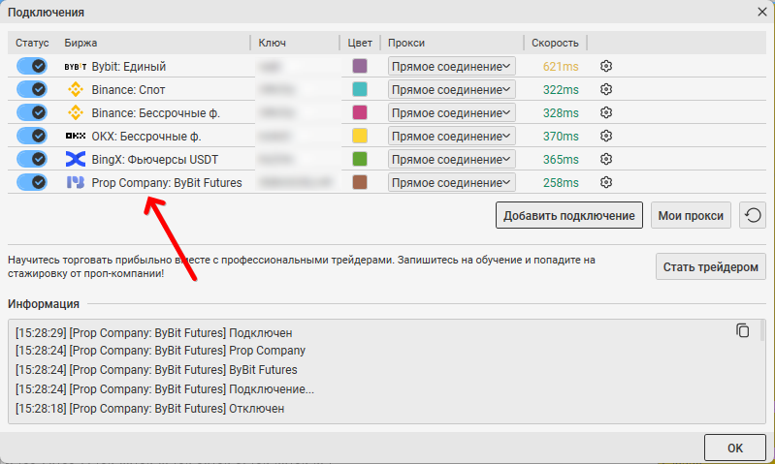Select the Bybit: Единый row label
This screenshot has width=775, height=464.
128,67
